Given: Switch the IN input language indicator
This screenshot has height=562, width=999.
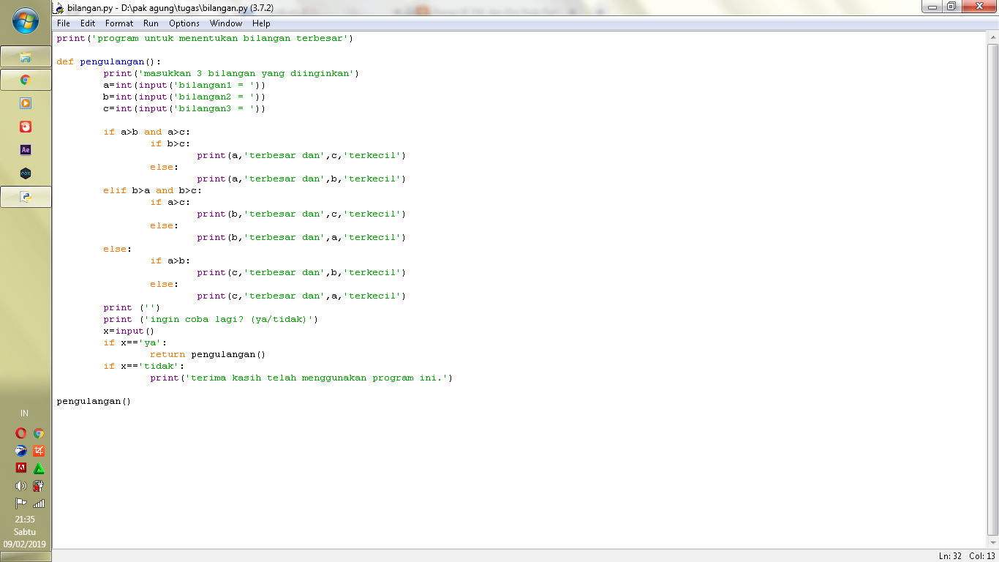Looking at the screenshot, I should point(24,413).
